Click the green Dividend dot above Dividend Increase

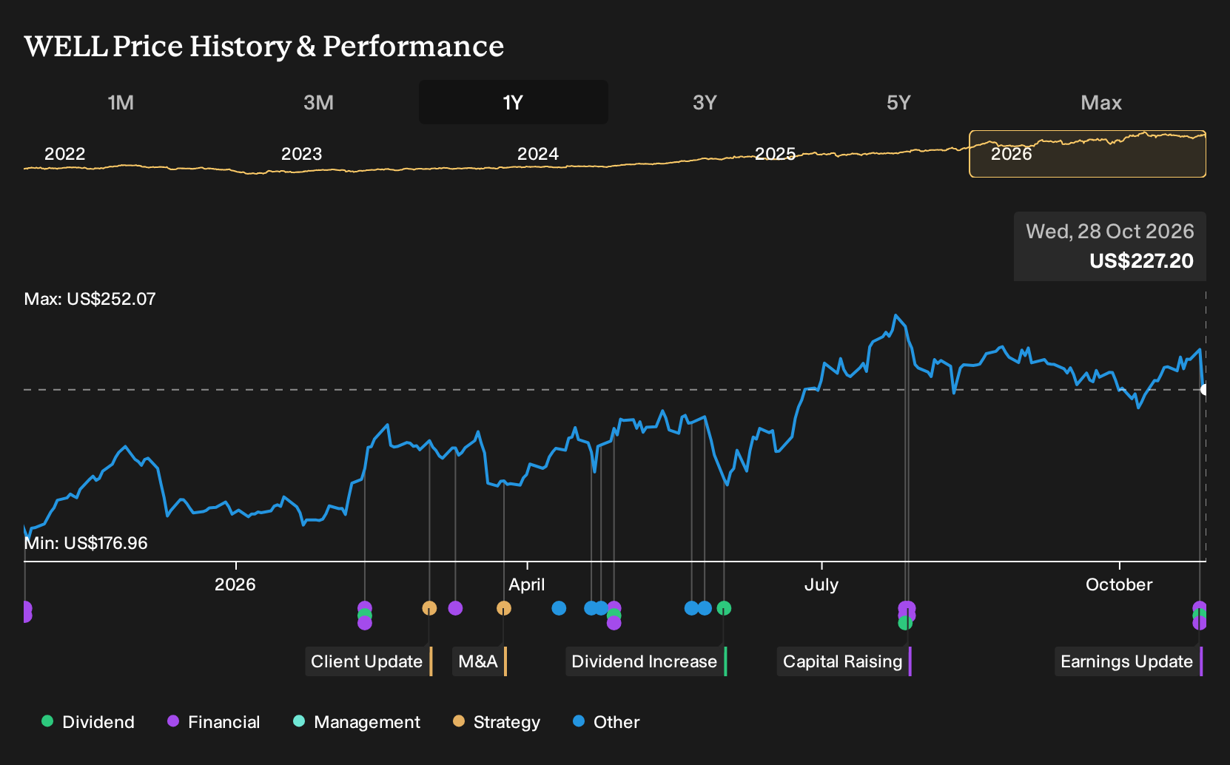click(x=724, y=608)
